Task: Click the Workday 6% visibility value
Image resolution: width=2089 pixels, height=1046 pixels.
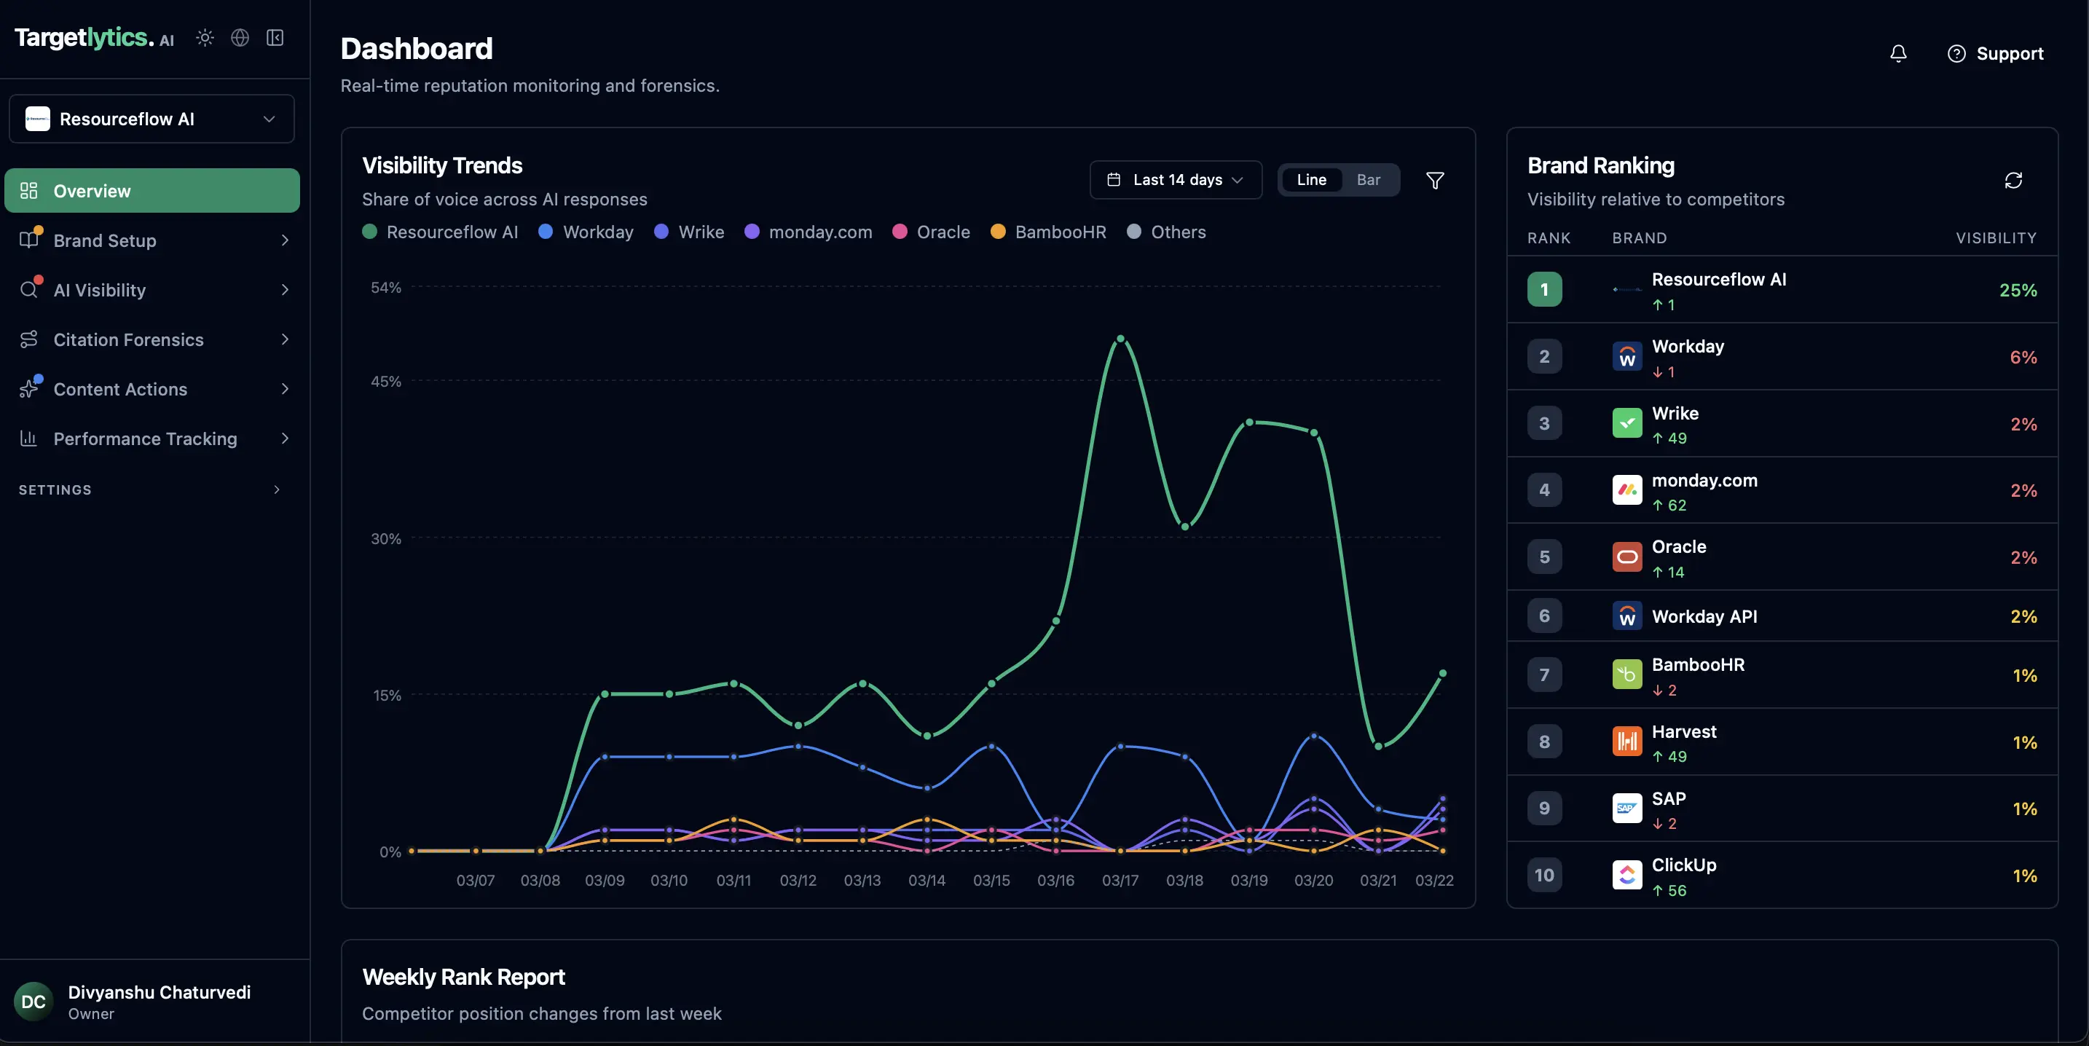Action: point(2023,357)
